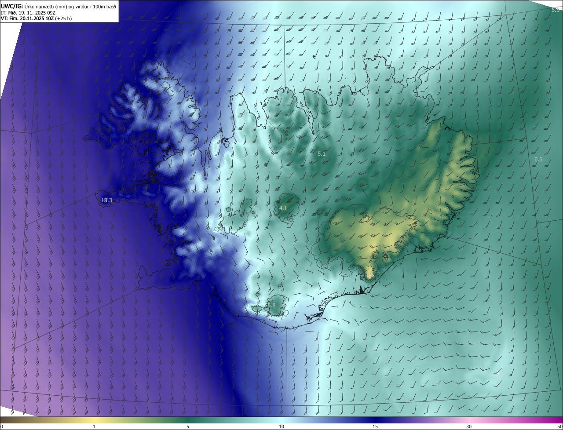Click the 0 tick on the color scale
563x430 pixels.
click(2, 426)
